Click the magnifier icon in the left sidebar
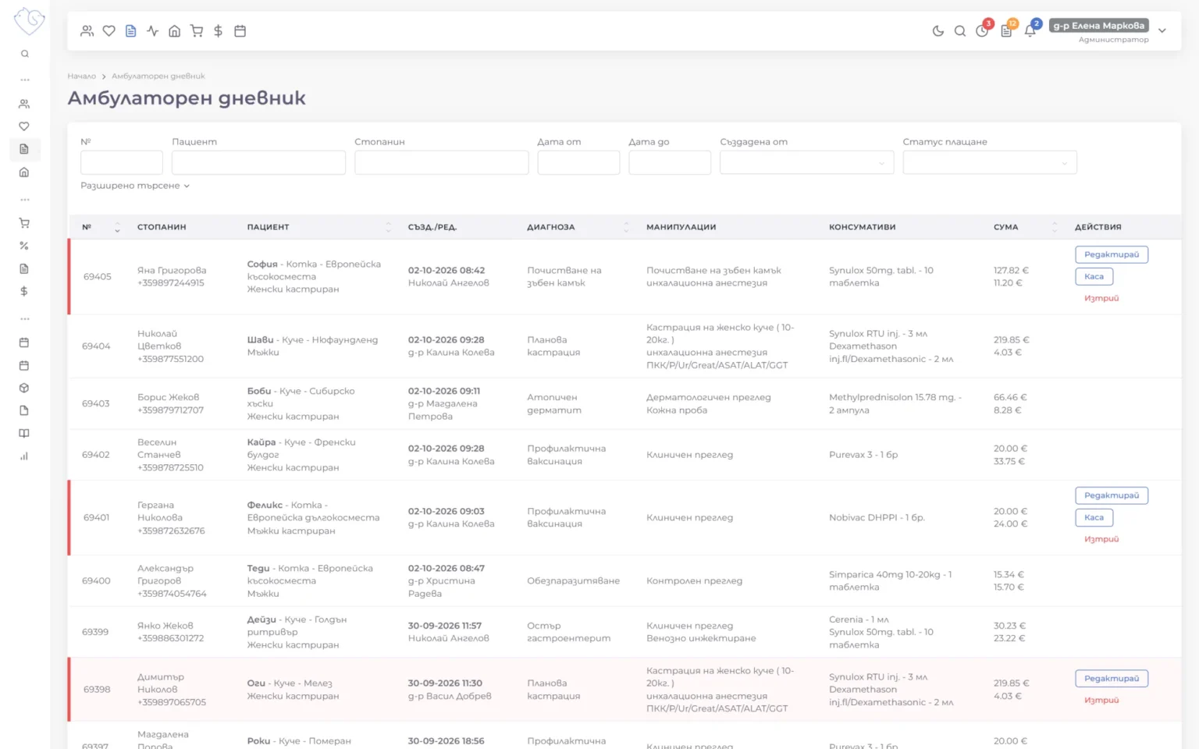 (25, 54)
